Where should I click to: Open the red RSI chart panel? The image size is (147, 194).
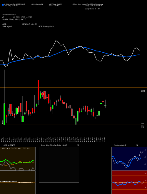129,182
